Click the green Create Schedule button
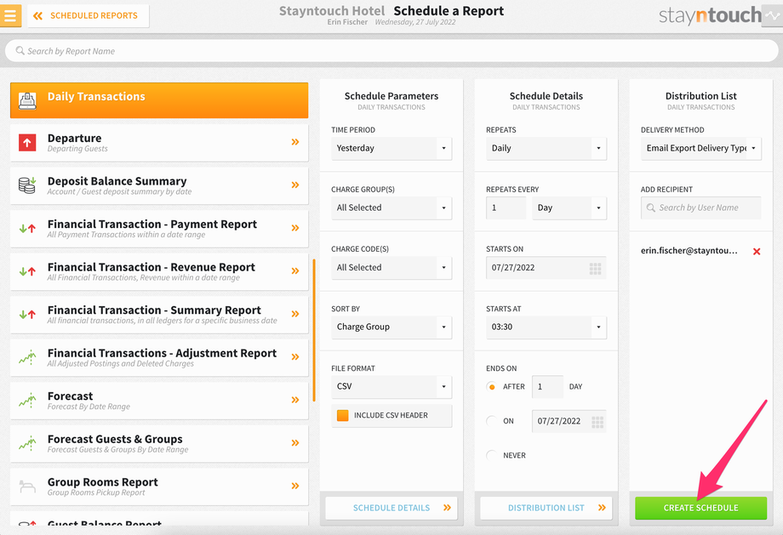 point(701,508)
